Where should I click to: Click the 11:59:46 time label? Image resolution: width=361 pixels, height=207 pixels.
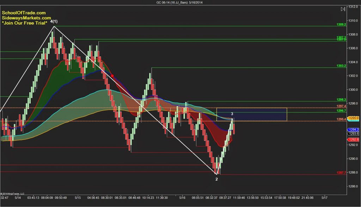click(x=239, y=197)
